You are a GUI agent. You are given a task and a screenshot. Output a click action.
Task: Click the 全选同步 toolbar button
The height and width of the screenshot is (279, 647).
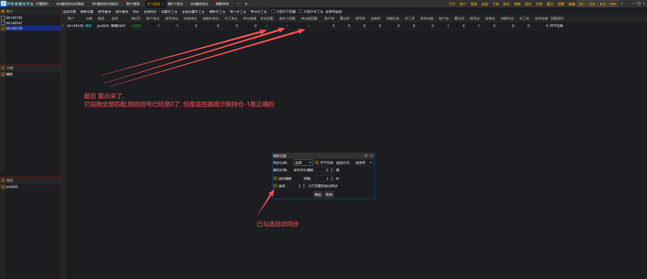pos(150,12)
